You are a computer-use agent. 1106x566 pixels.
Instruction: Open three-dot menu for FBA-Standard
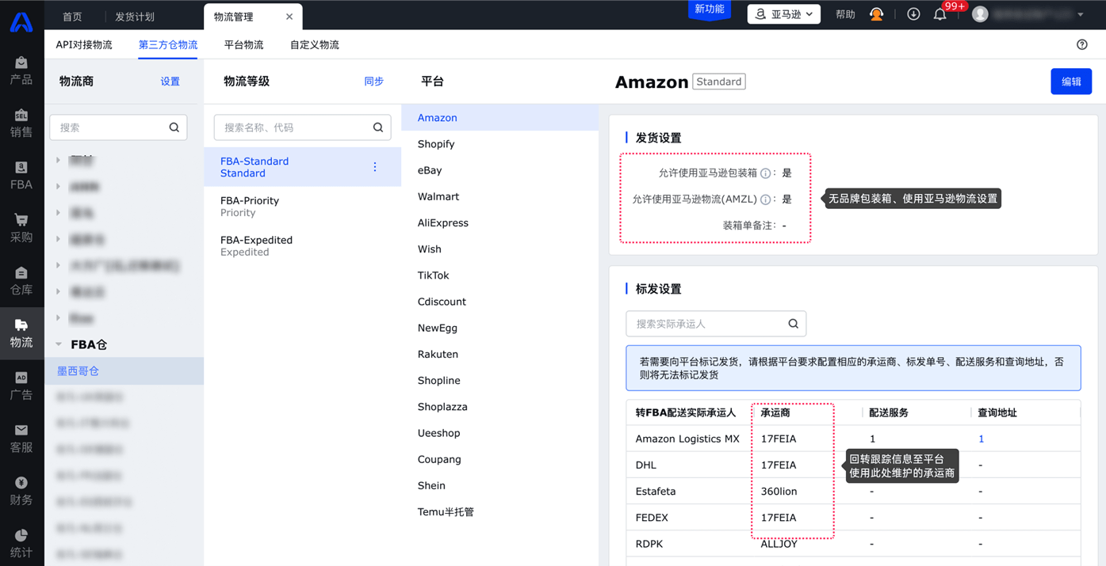[x=375, y=167]
